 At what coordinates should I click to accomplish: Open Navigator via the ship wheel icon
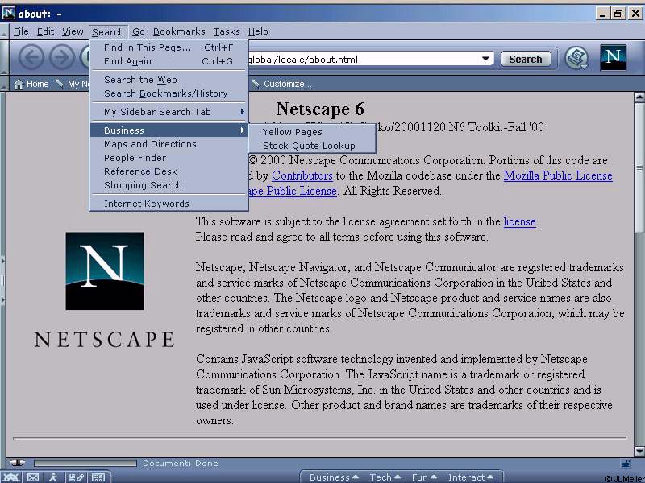11,477
